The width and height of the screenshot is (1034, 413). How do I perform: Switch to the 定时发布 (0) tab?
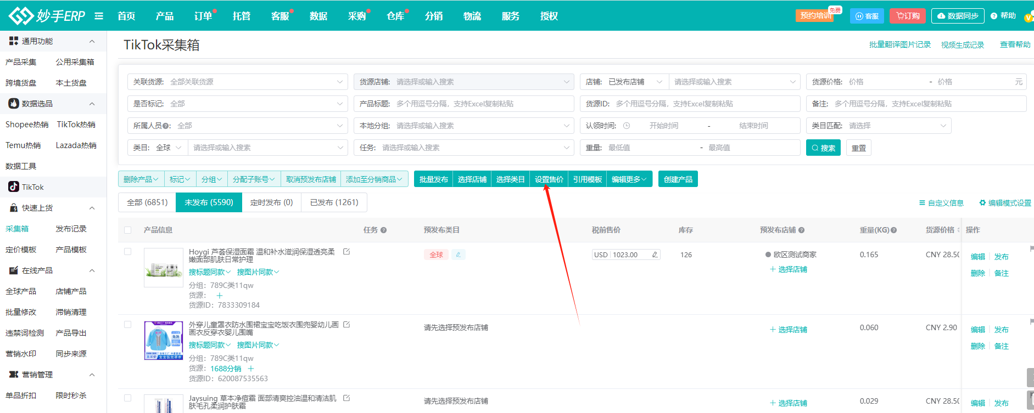[272, 202]
